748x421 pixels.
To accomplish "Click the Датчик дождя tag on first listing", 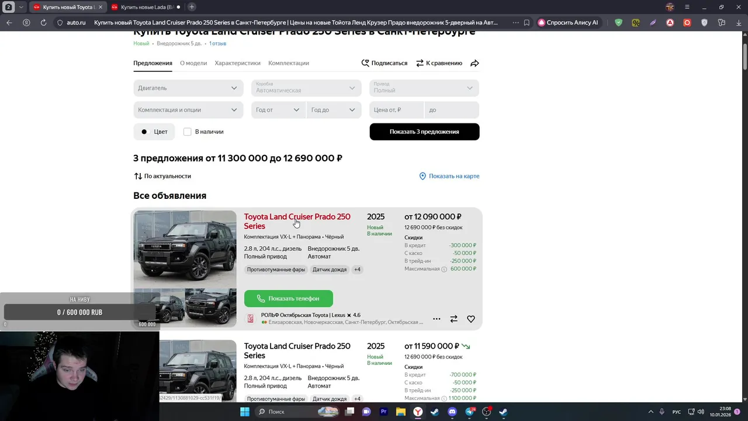I will point(330,270).
